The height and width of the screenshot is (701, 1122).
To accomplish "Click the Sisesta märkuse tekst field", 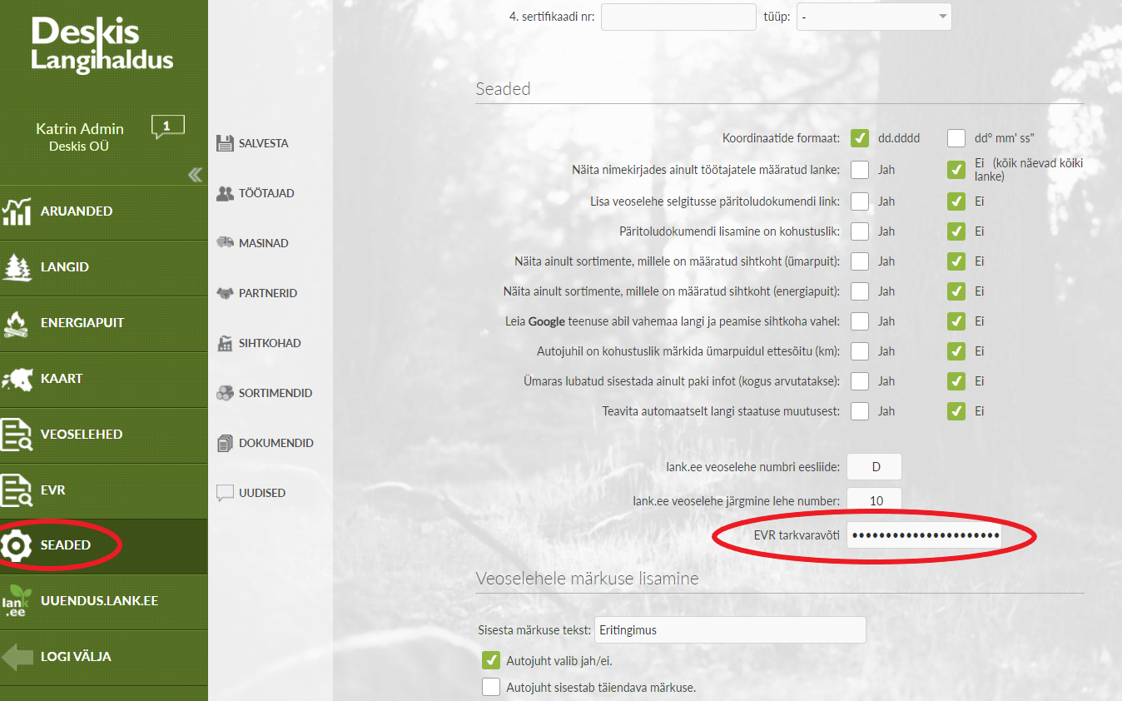I will pyautogui.click(x=730, y=630).
